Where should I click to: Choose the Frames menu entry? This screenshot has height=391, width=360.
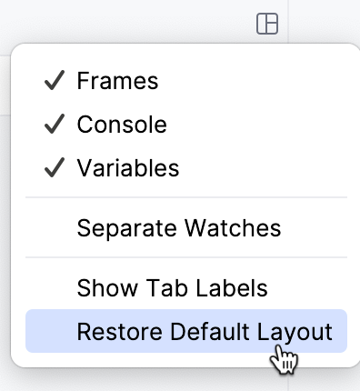186,81
